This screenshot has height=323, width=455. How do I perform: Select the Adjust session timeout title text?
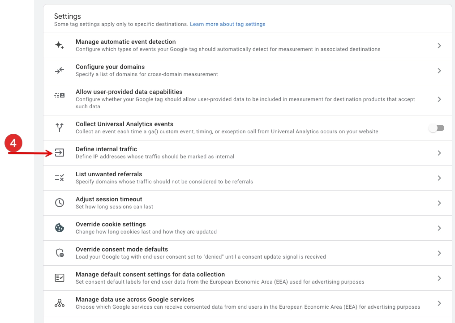point(109,199)
